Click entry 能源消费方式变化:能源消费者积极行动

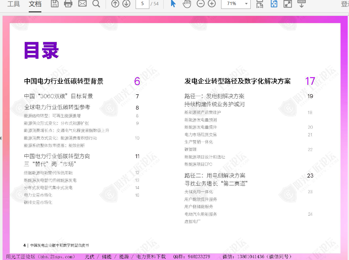[x=61, y=138]
